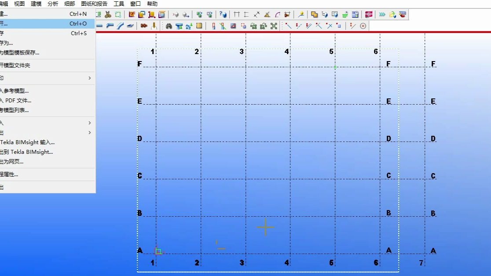The width and height of the screenshot is (491, 276).
Task: Open the 视图 menu
Action: coord(19,4)
